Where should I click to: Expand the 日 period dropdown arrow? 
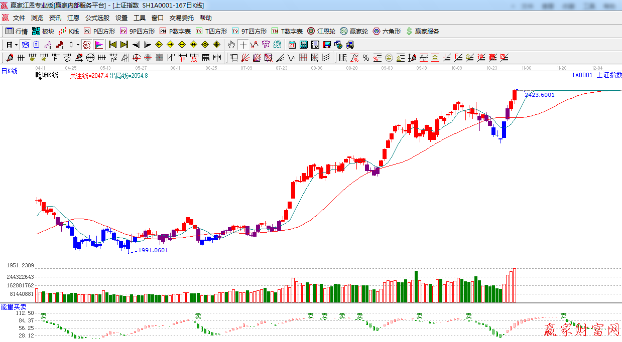pos(16,45)
